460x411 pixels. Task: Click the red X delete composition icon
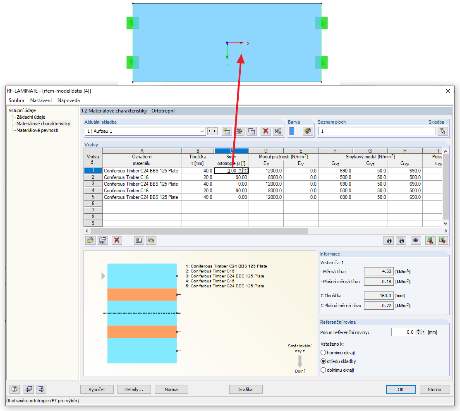coord(266,131)
